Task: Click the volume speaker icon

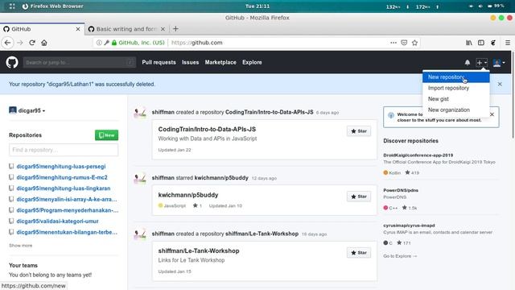Action: 480,6
